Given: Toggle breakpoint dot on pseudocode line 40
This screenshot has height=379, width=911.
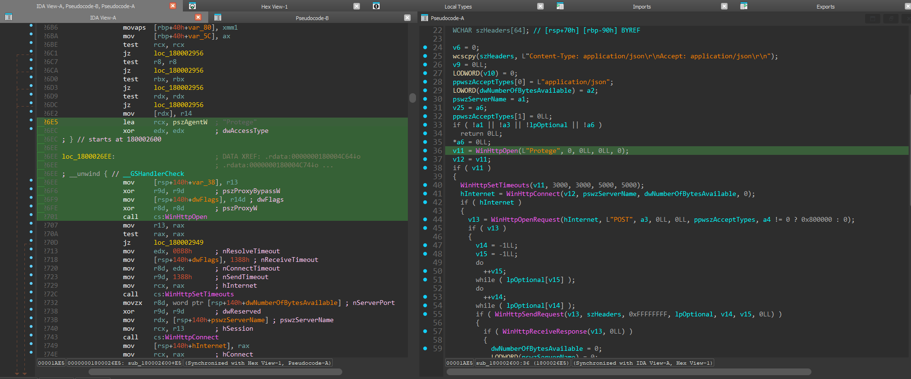Looking at the screenshot, I should click(425, 185).
